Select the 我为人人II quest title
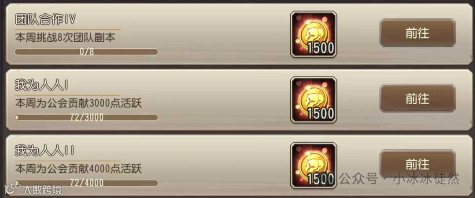The image size is (475, 198). coord(45,151)
